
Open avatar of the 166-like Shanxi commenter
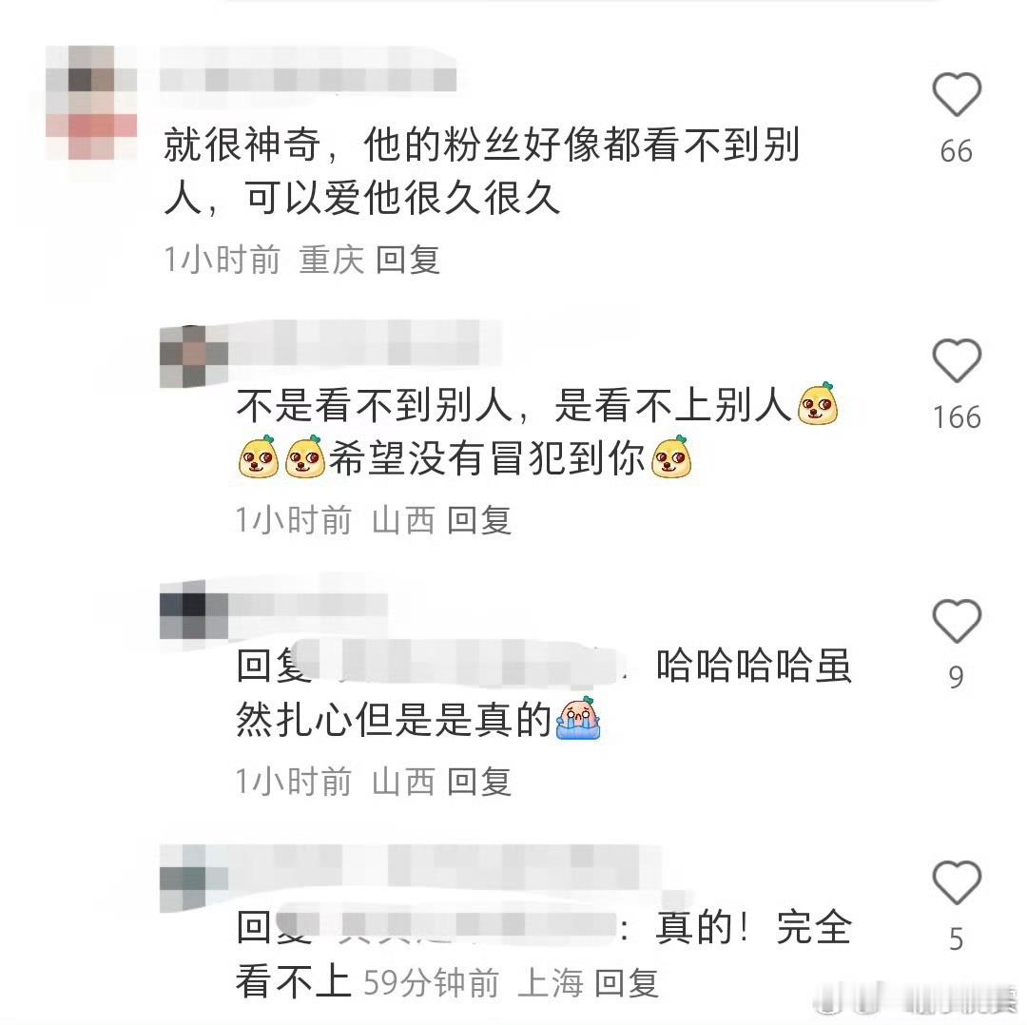[x=194, y=357]
